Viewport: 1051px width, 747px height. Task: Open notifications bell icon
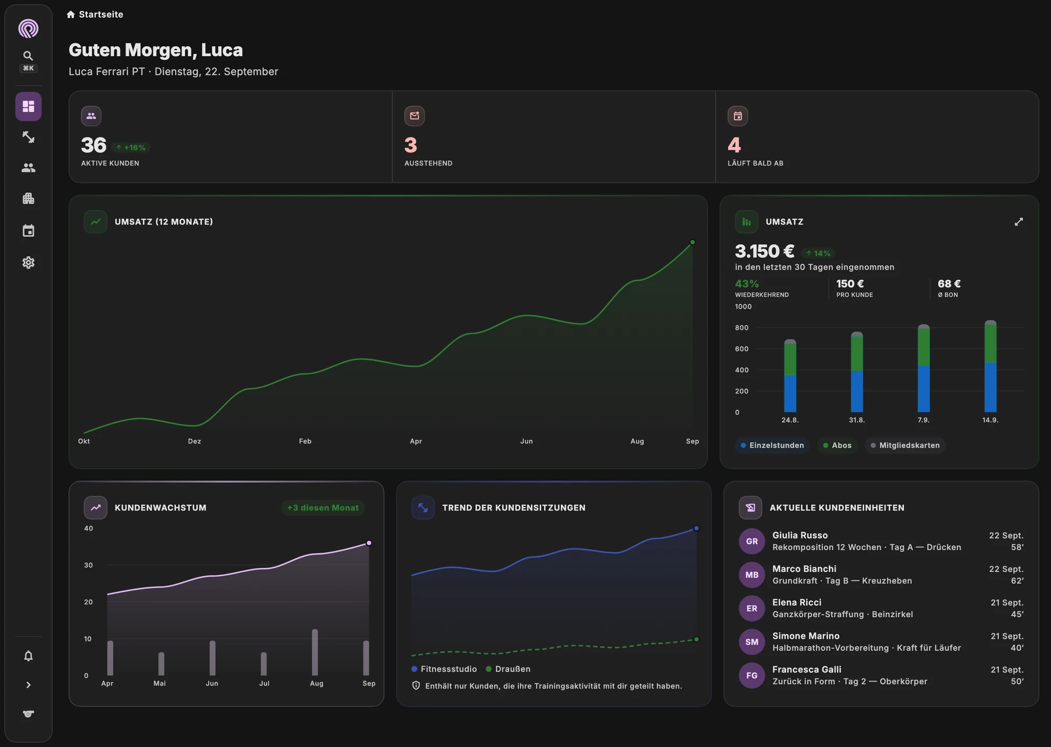pyautogui.click(x=28, y=656)
